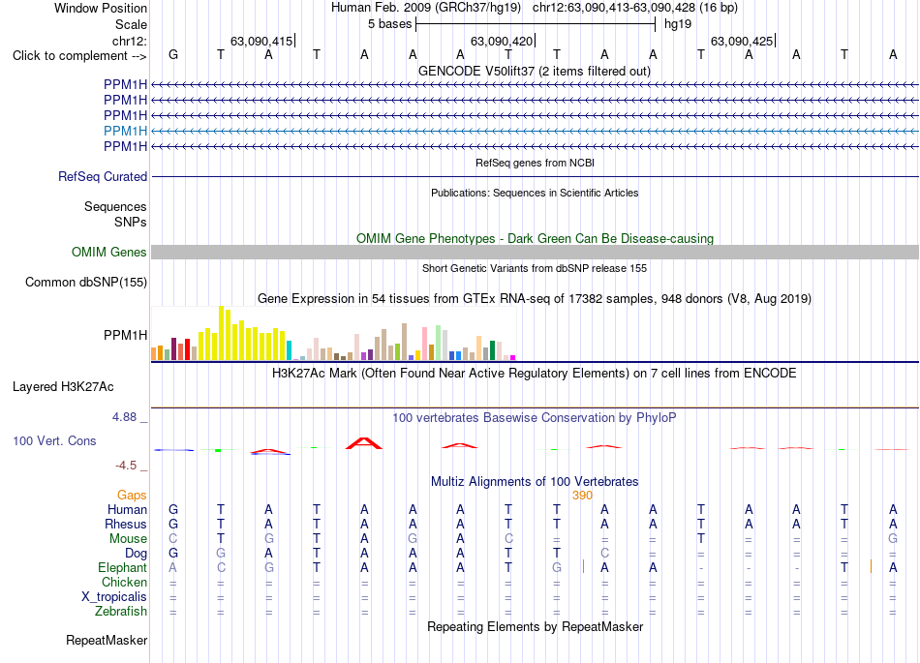The image size is (920, 663).
Task: Select the Chicken row label
Action: (124, 582)
